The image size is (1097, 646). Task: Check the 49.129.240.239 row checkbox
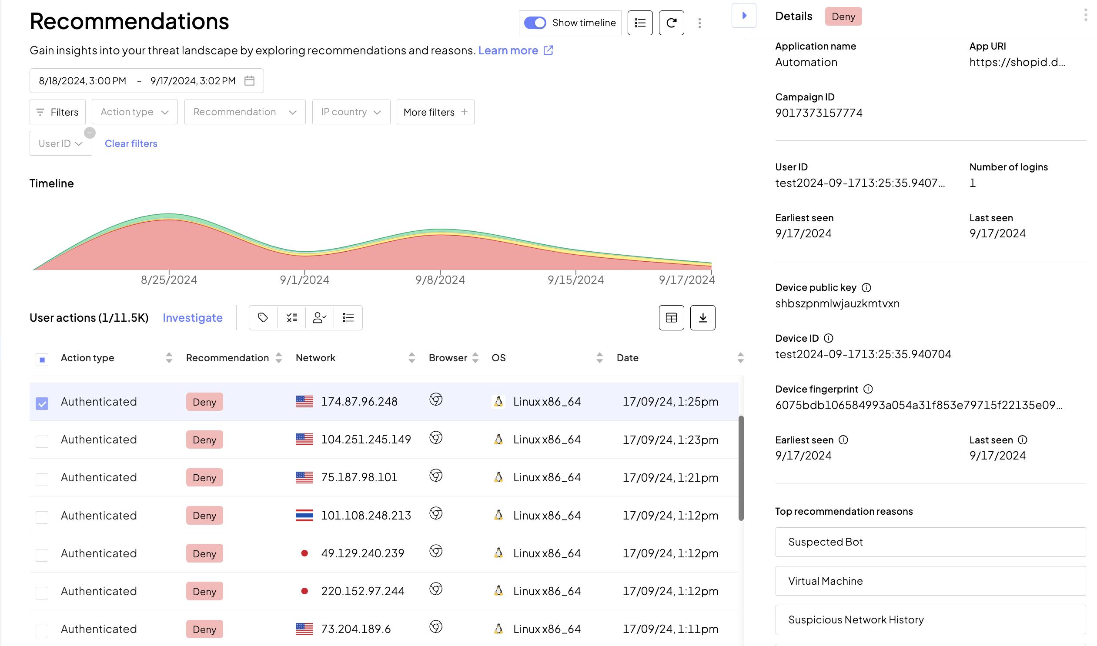pos(42,555)
